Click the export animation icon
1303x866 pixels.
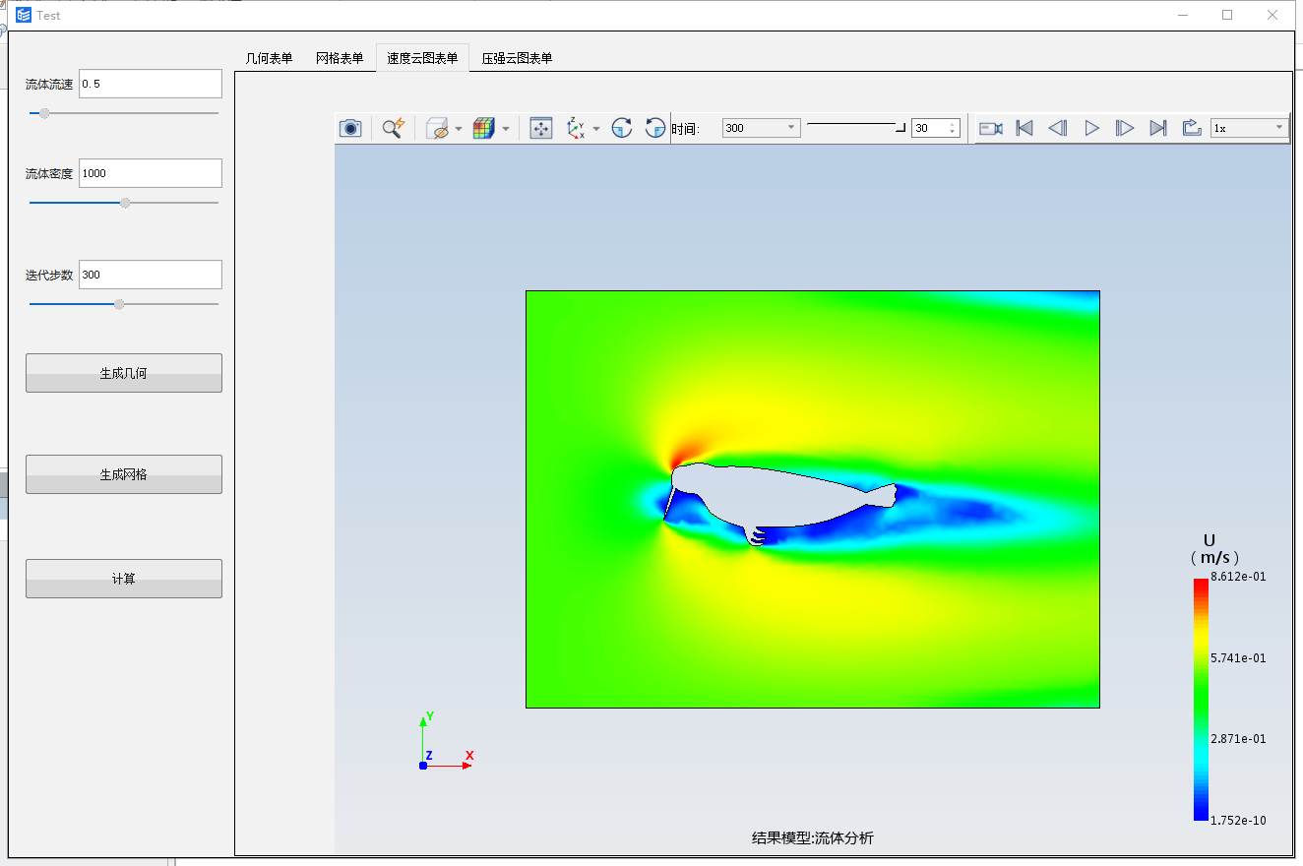pyautogui.click(x=1192, y=128)
